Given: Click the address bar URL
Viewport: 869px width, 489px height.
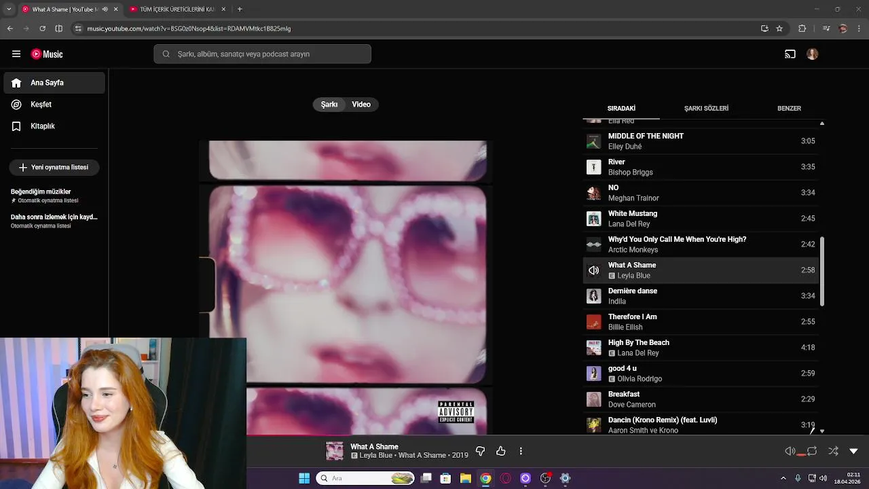Looking at the screenshot, I should pyautogui.click(x=189, y=29).
